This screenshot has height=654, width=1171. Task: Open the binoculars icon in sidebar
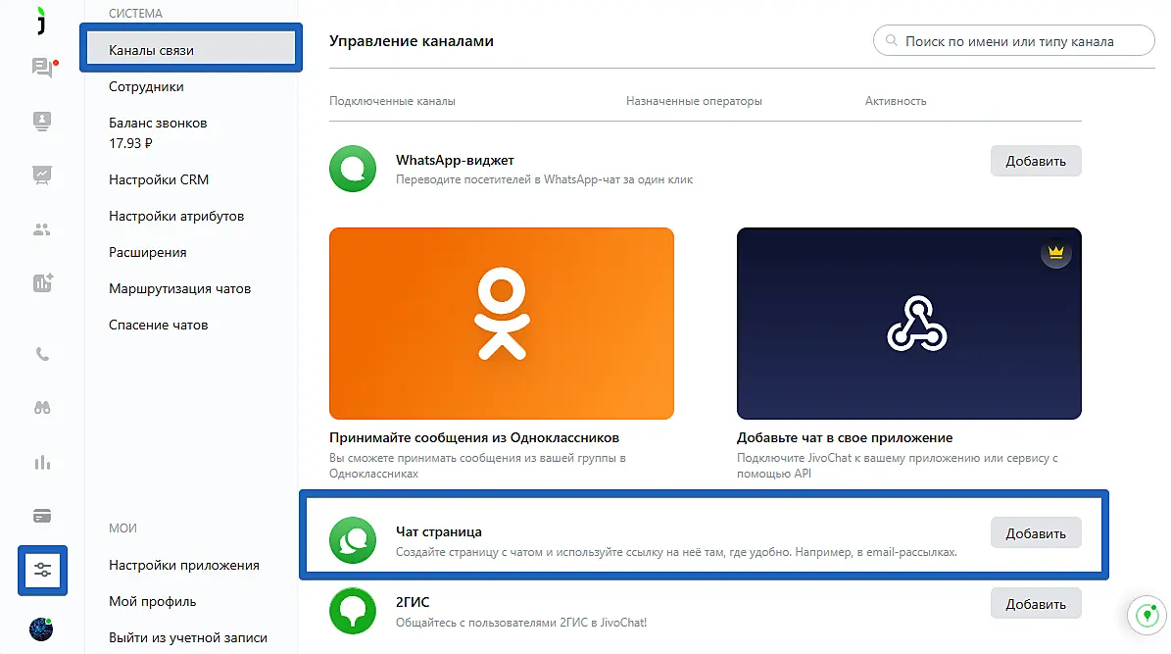42,408
